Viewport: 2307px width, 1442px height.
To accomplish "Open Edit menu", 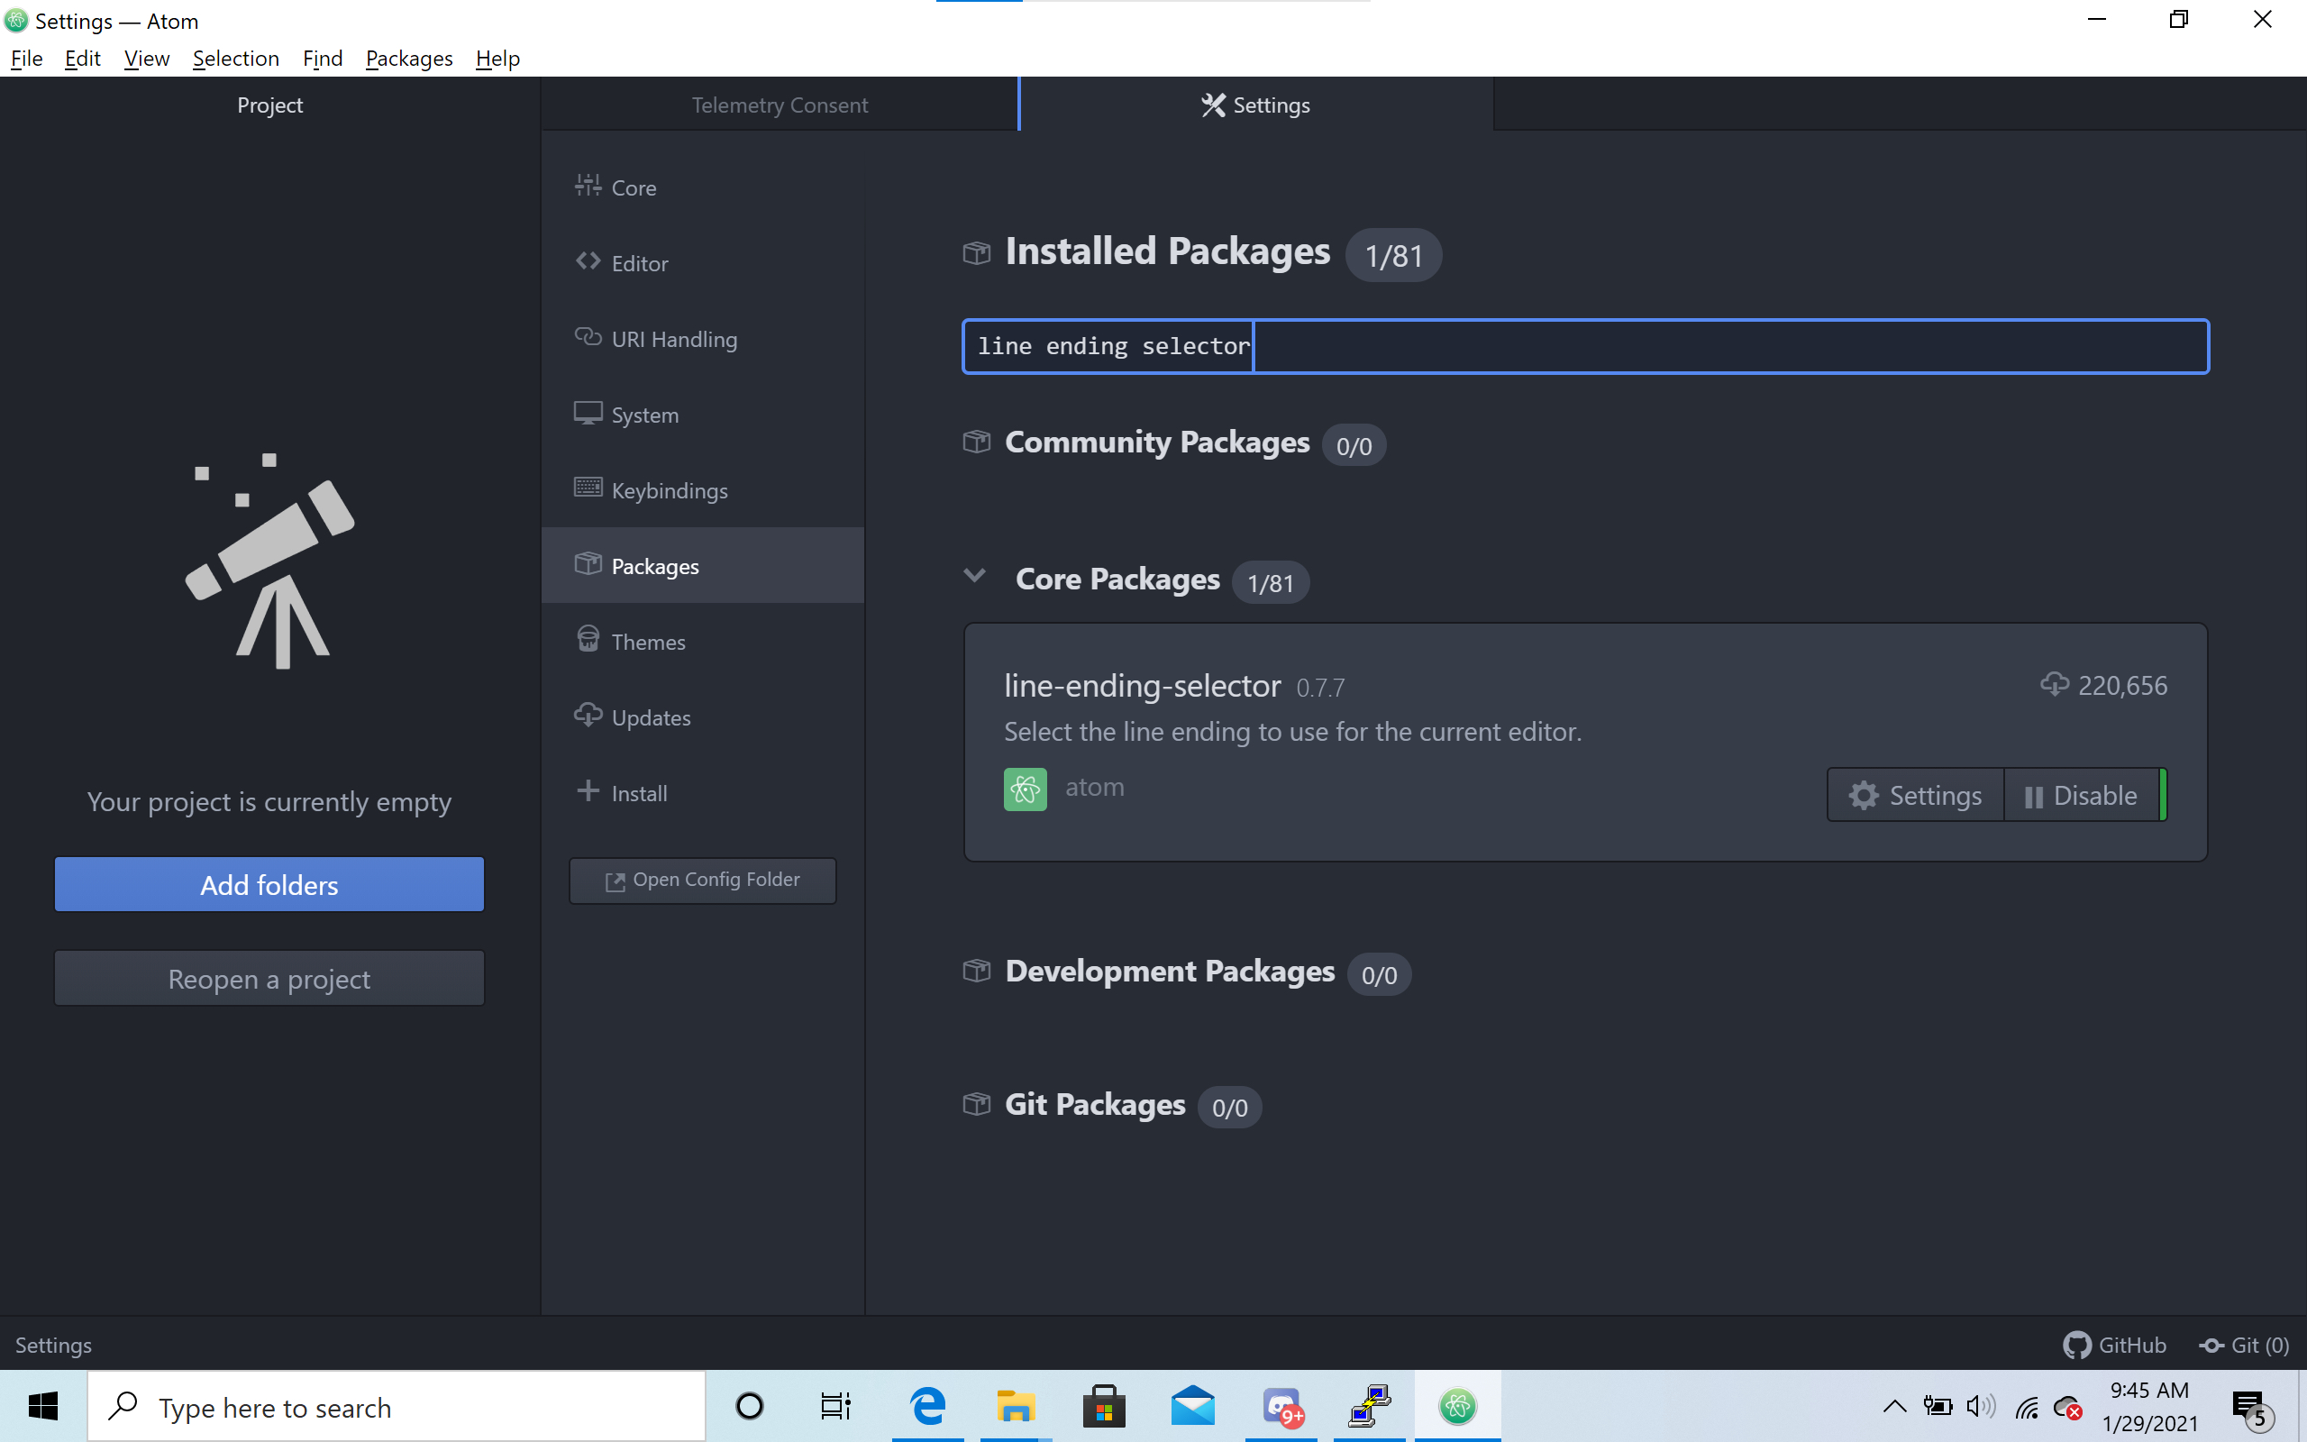I will click(x=83, y=59).
